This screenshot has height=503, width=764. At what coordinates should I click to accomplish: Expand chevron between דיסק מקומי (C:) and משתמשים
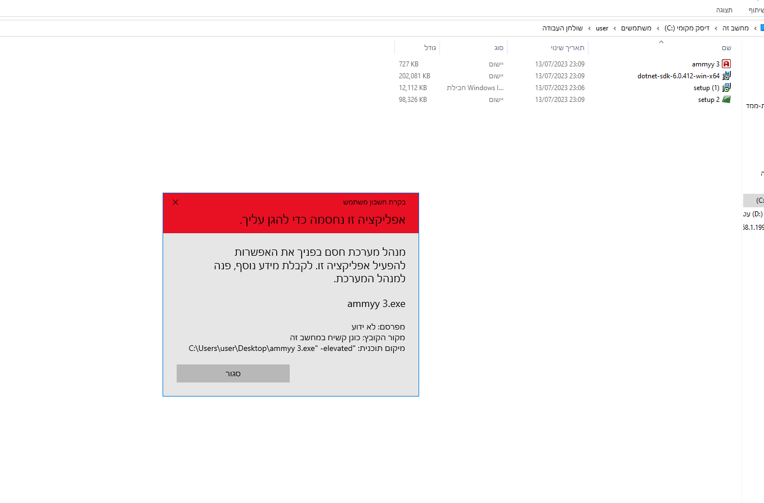coord(658,28)
